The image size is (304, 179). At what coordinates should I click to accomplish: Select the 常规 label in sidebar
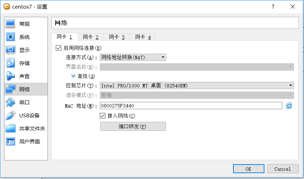(24, 24)
